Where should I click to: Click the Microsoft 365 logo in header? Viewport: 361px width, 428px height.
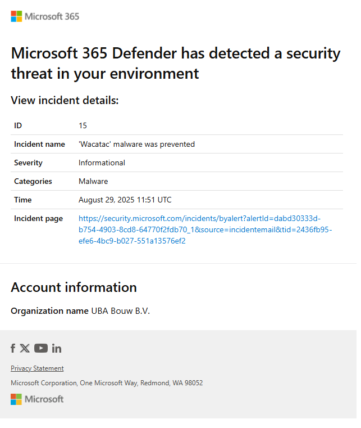coord(45,16)
